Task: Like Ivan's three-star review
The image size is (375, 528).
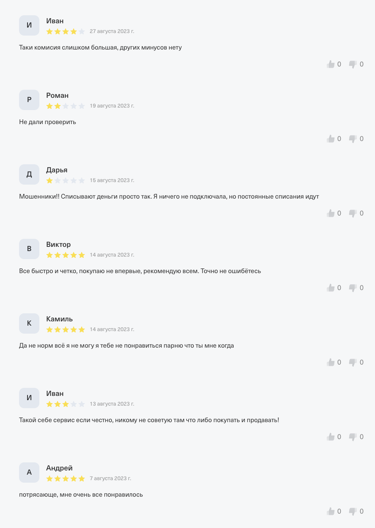Action: pyautogui.click(x=331, y=437)
